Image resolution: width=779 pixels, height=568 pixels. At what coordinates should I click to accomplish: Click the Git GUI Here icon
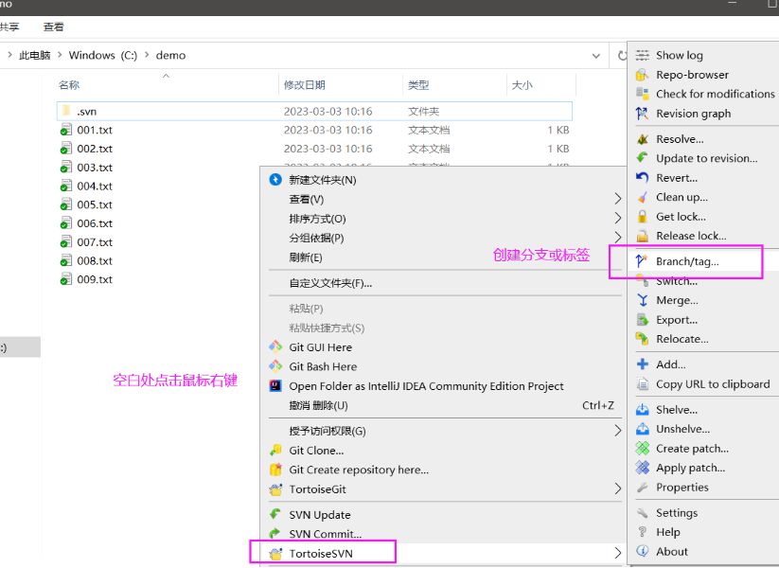275,346
